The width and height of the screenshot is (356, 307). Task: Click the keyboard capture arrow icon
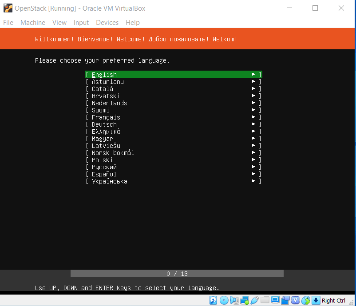316,300
